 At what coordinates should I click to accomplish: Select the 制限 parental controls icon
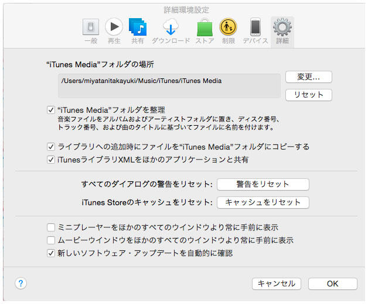(x=229, y=27)
